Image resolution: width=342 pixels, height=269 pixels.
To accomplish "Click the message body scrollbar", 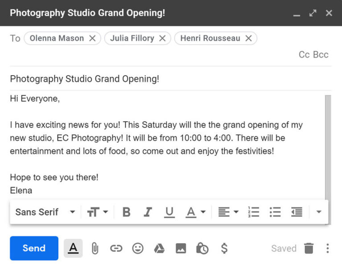I will tap(328, 147).
